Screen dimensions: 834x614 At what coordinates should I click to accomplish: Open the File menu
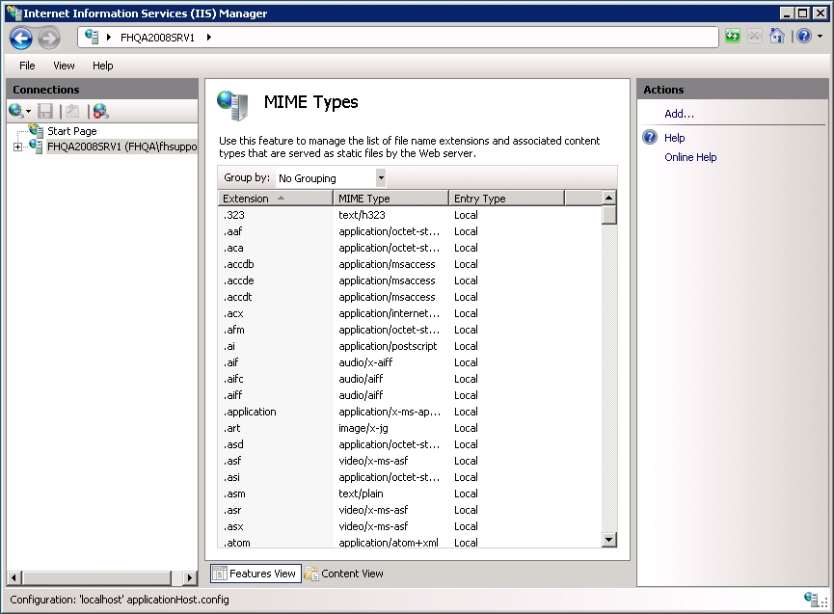pos(27,66)
